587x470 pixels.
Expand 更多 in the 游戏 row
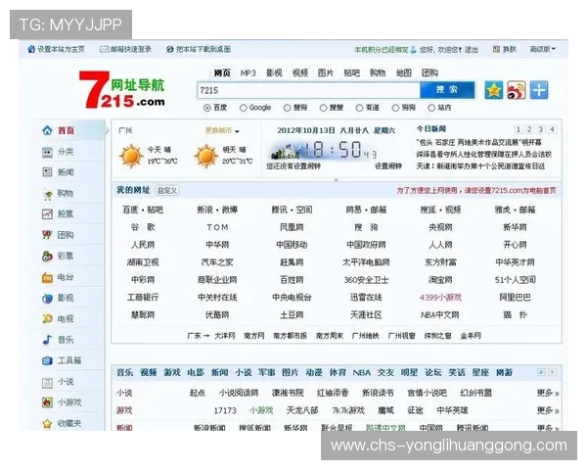click(x=548, y=410)
